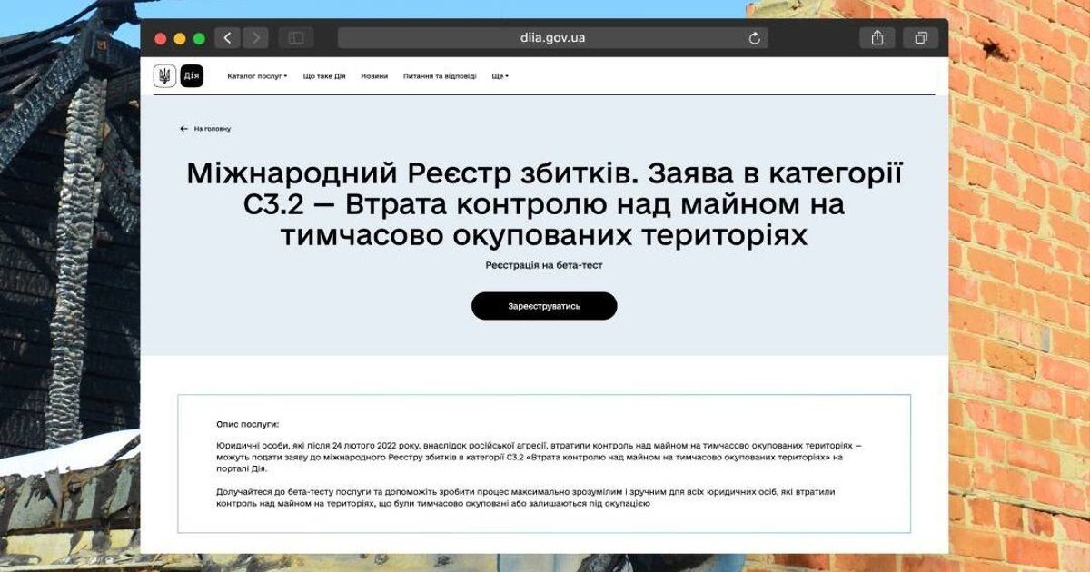
Task: Close the Safari window with red button
Action: tap(161, 38)
